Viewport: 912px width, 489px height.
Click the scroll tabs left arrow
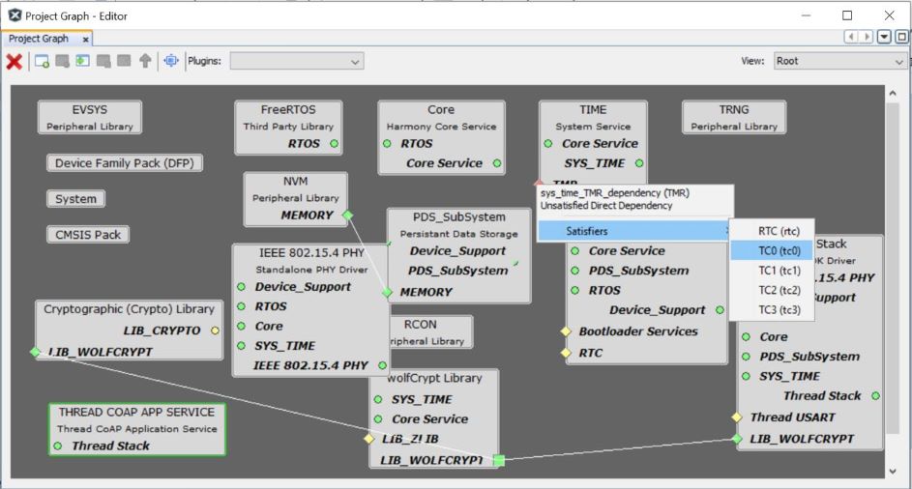coord(851,37)
